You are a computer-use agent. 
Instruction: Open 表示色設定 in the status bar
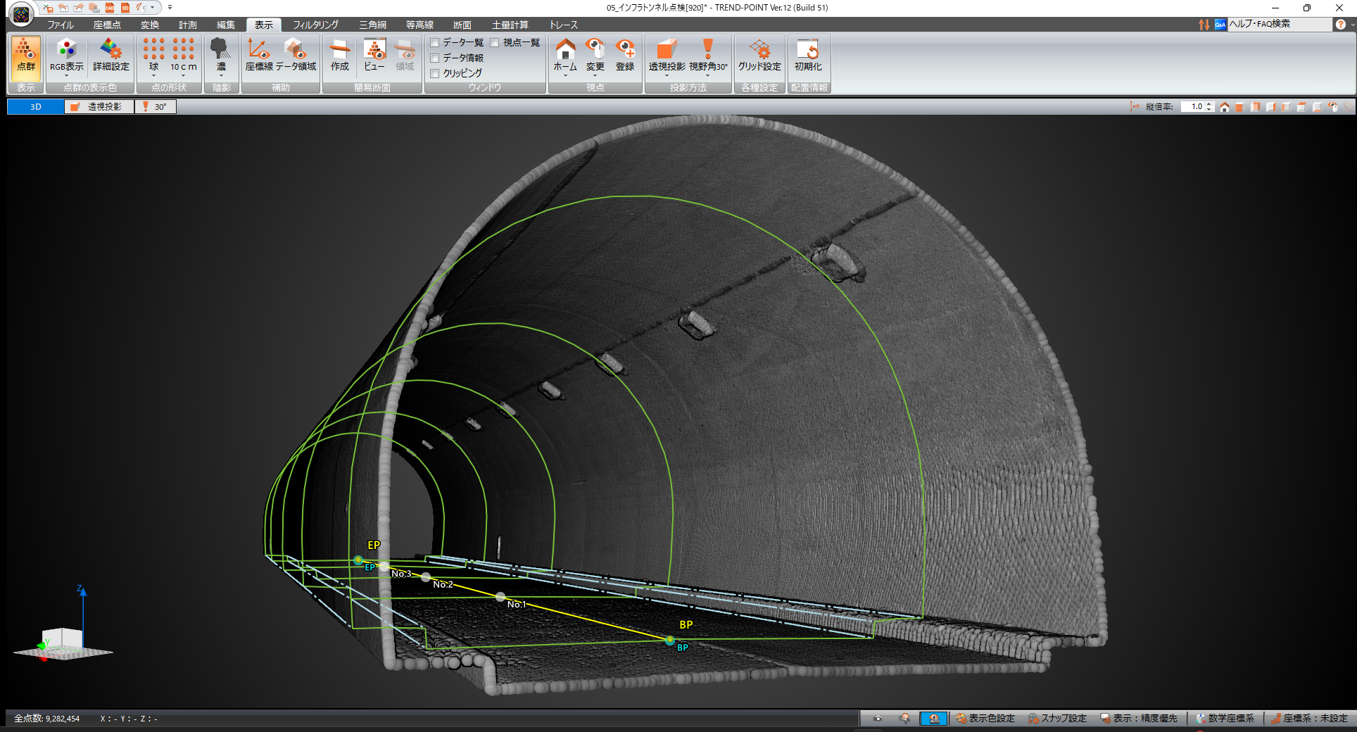coord(985,719)
